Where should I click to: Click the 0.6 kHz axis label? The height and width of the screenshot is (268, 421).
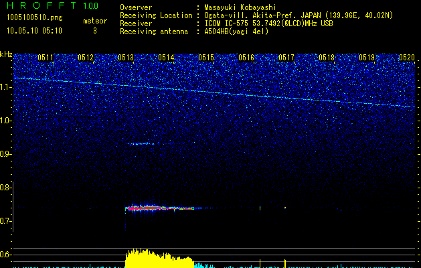6,255
